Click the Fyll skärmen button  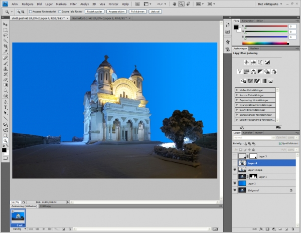pyautogui.click(x=137, y=12)
